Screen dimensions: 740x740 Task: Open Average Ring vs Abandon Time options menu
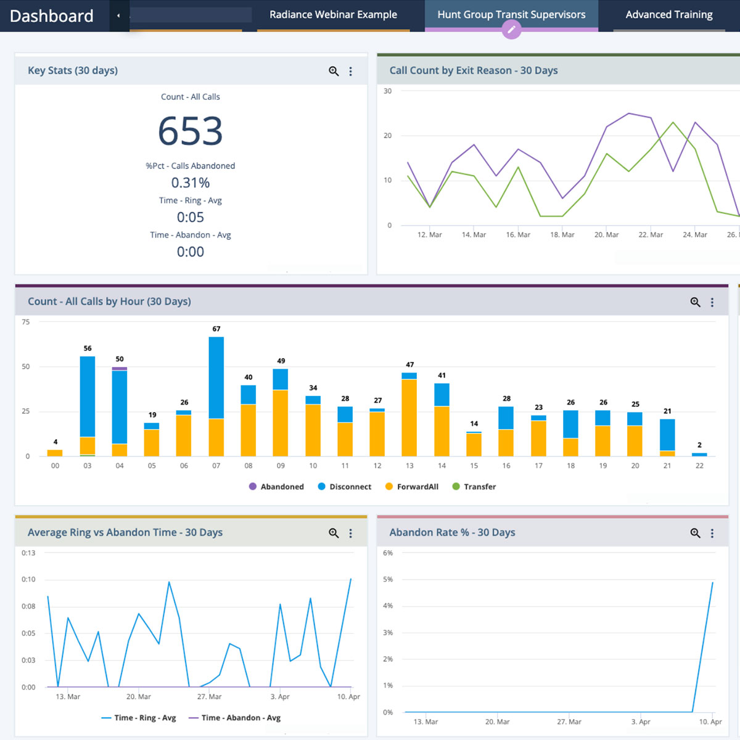pyautogui.click(x=351, y=533)
